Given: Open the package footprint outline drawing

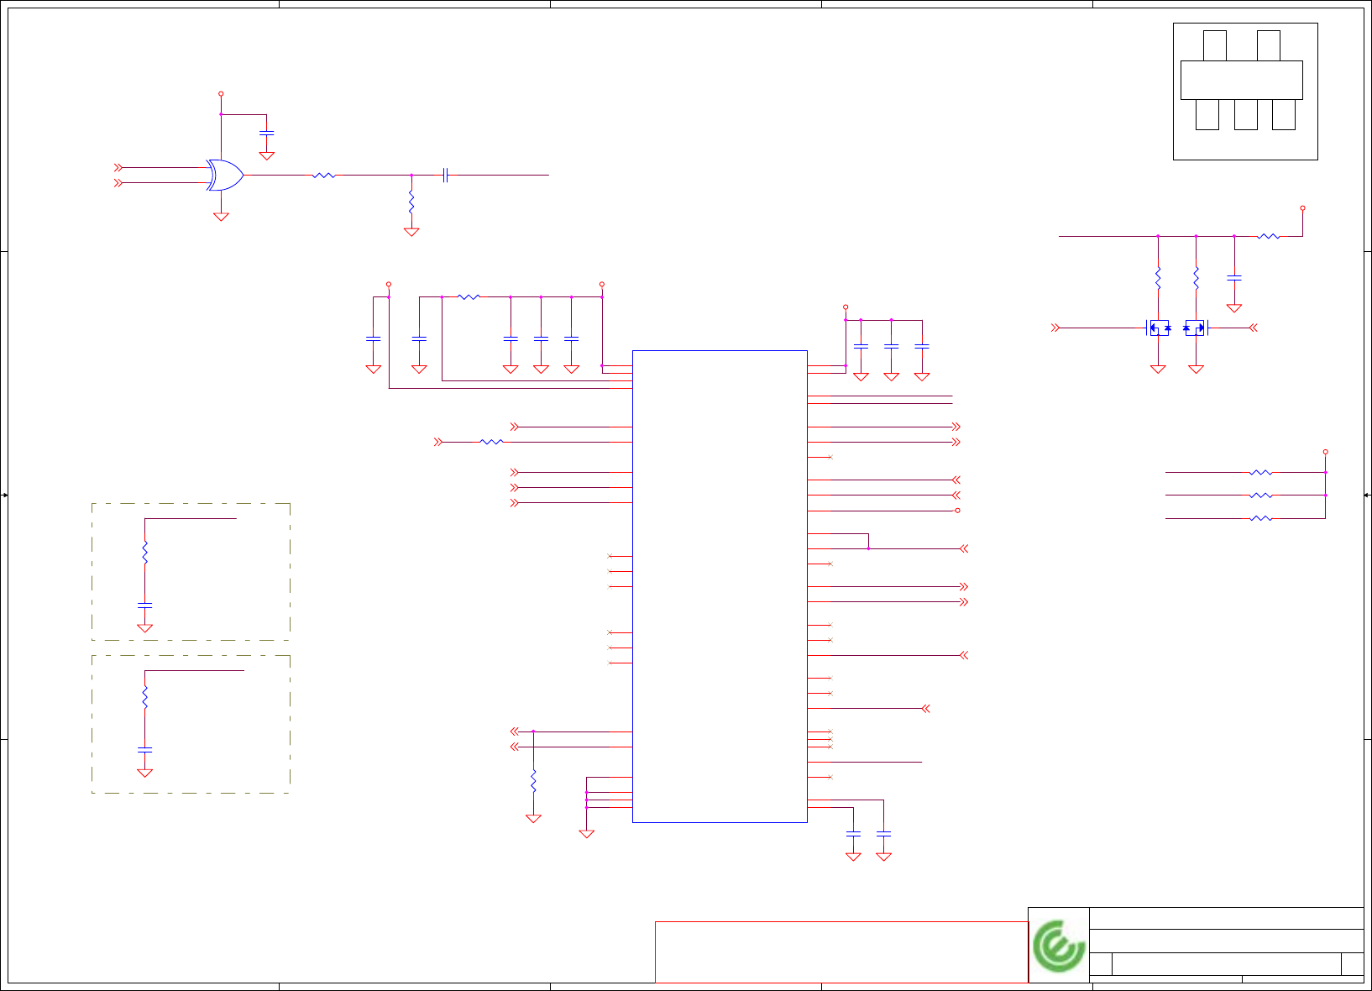Looking at the screenshot, I should 1245,92.
